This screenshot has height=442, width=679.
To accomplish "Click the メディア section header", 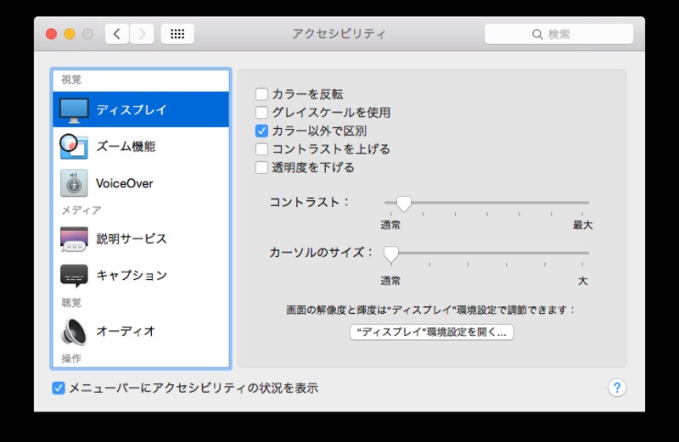I will (81, 210).
